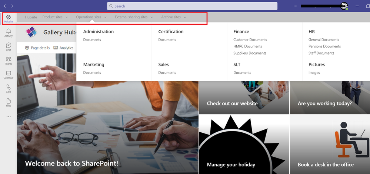The width and height of the screenshot is (370, 174).
Task: Open Files in Teams sidebar
Action: 9,102
